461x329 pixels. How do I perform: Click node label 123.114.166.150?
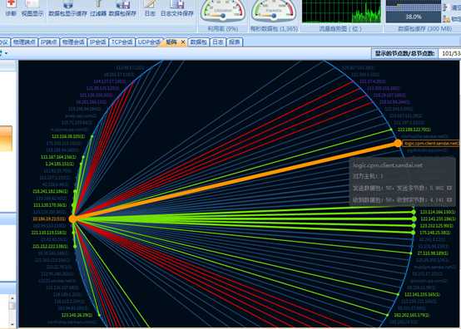(438, 212)
